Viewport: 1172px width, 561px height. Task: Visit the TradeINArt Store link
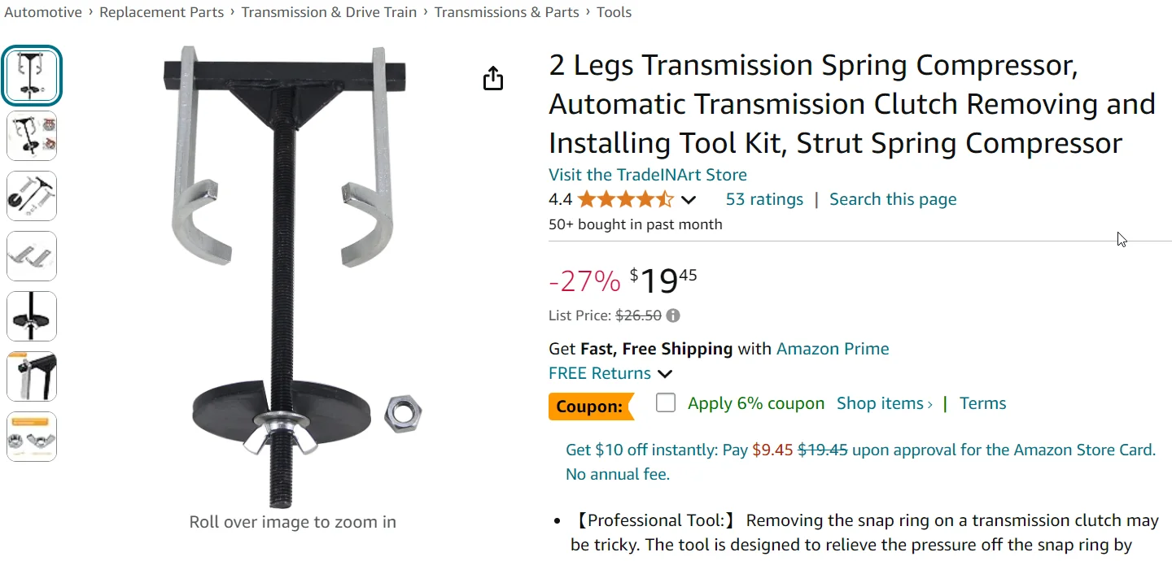pos(647,175)
